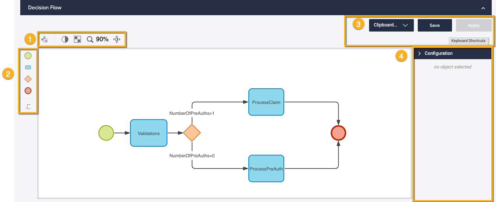Click the Save button
Viewport: 496px width, 202px height.
[x=434, y=25]
